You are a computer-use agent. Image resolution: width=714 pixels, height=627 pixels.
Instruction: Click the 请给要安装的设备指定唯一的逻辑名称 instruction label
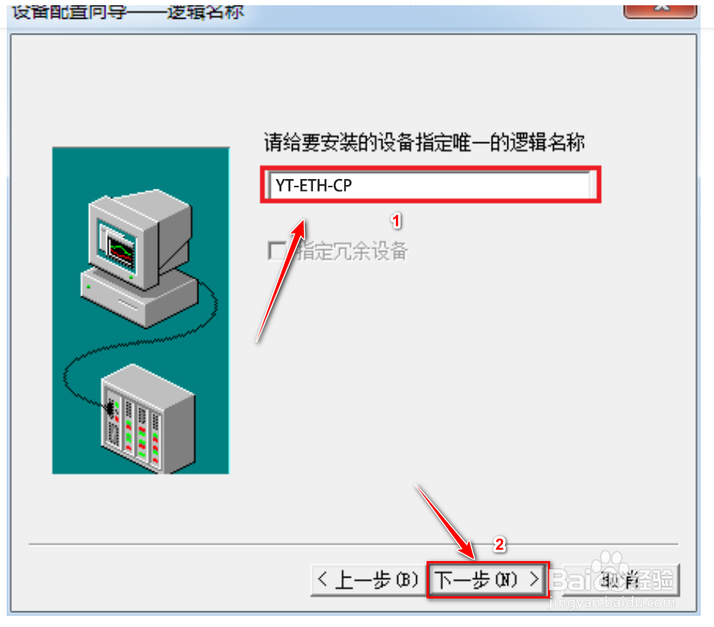pos(424,142)
